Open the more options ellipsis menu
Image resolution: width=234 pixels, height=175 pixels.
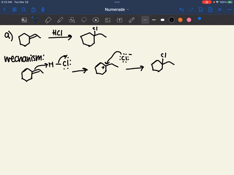click(x=229, y=10)
